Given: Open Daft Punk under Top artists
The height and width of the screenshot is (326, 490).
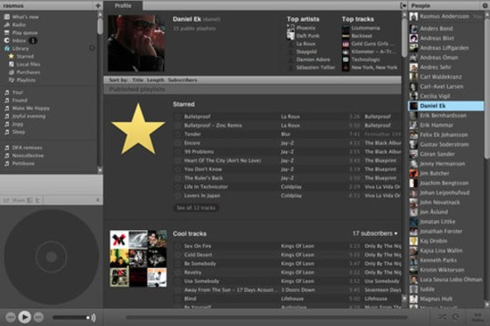Looking at the screenshot, I should click(x=308, y=36).
